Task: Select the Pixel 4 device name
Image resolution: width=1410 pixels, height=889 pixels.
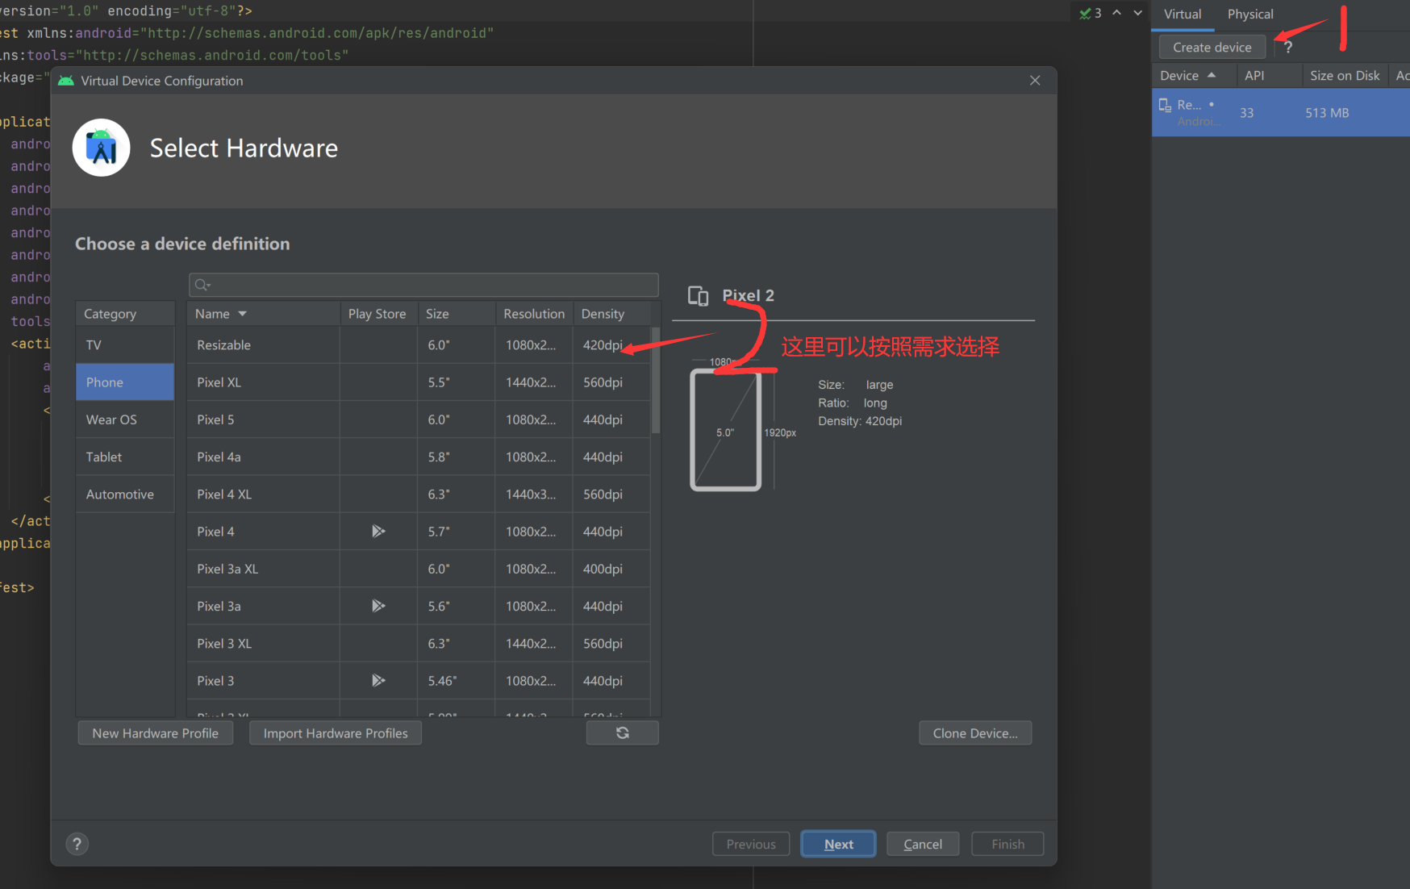Action: 215,532
